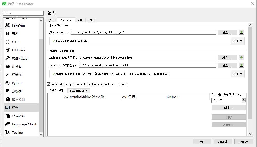Viewport: 257px width, 147px height.
Task: Click the settings panel scroll-down arrow
Action: click(250, 134)
